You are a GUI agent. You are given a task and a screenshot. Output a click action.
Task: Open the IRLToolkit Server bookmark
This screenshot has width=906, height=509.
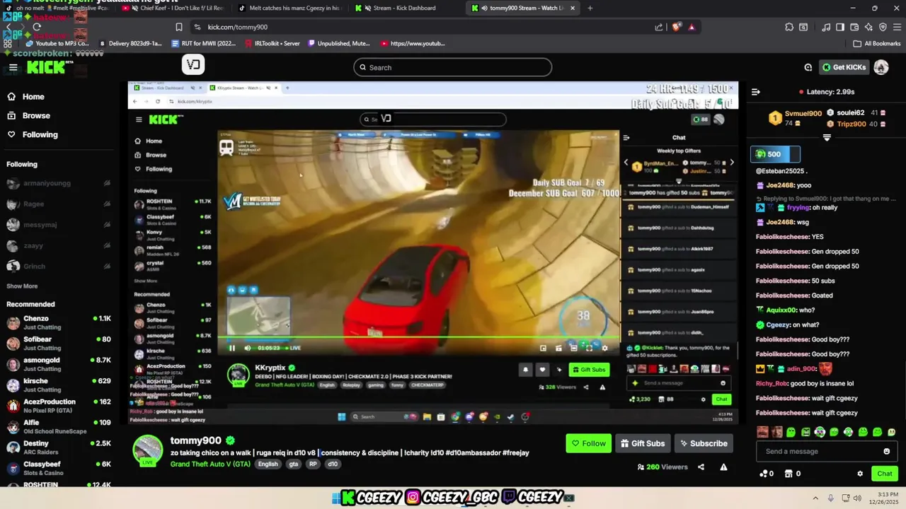(272, 44)
